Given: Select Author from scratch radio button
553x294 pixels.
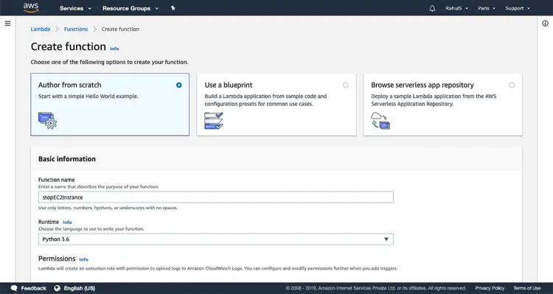Looking at the screenshot, I should [x=179, y=85].
